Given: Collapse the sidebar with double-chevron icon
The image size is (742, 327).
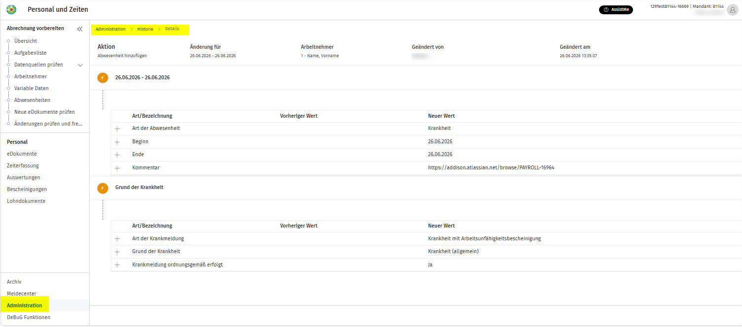Looking at the screenshot, I should click(80, 29).
